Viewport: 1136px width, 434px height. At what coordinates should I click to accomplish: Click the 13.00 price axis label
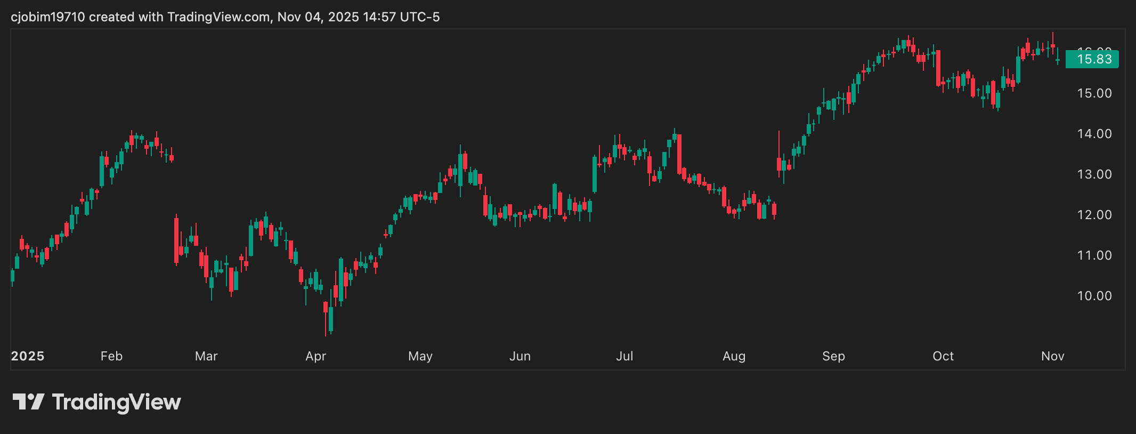tap(1094, 174)
